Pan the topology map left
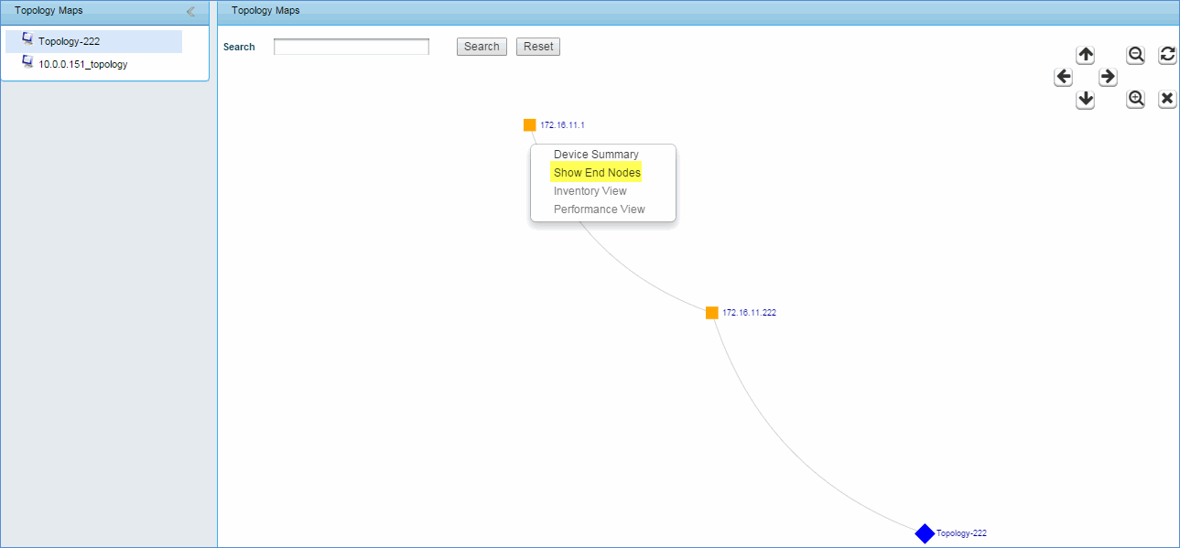 click(1063, 77)
